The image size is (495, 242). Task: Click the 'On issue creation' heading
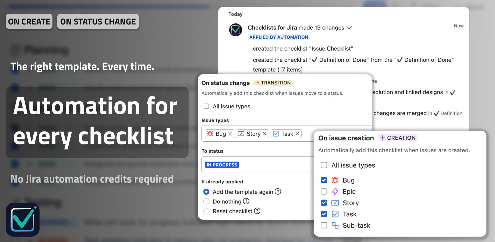point(346,138)
